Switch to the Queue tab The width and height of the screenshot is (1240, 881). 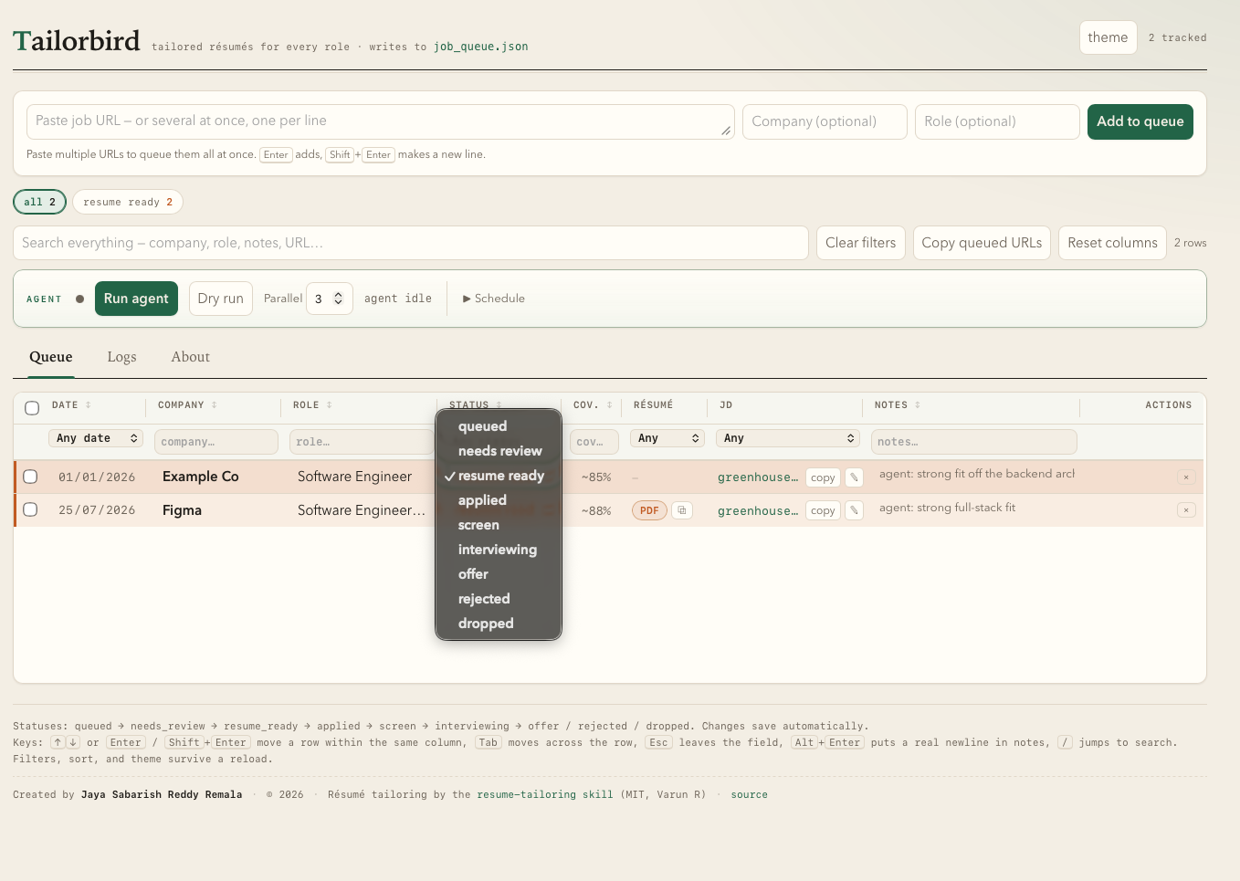(x=51, y=357)
